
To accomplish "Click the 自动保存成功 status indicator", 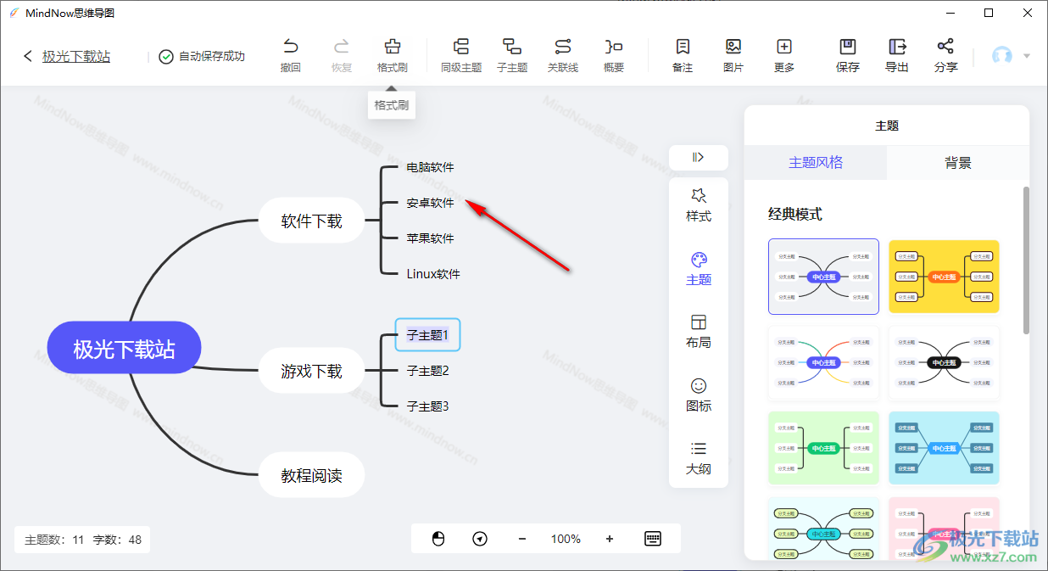I will coord(202,57).
